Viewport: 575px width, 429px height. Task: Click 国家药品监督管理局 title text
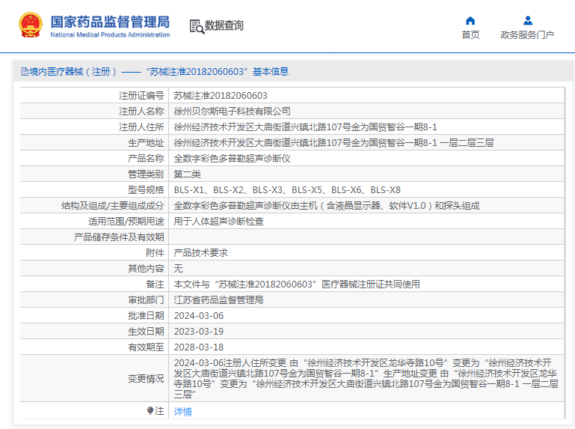(110, 22)
